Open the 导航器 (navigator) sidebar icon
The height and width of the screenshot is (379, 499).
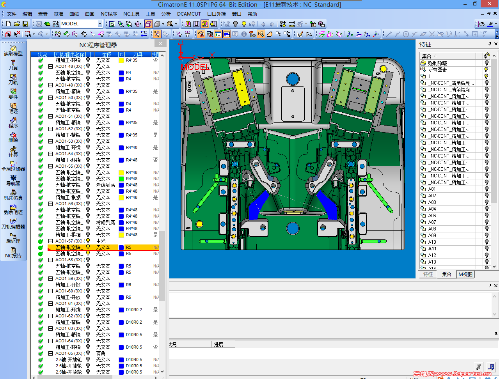[x=13, y=180]
